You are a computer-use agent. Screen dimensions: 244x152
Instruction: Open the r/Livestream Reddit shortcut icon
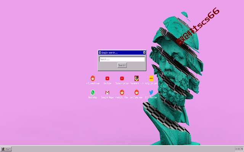coord(93,78)
